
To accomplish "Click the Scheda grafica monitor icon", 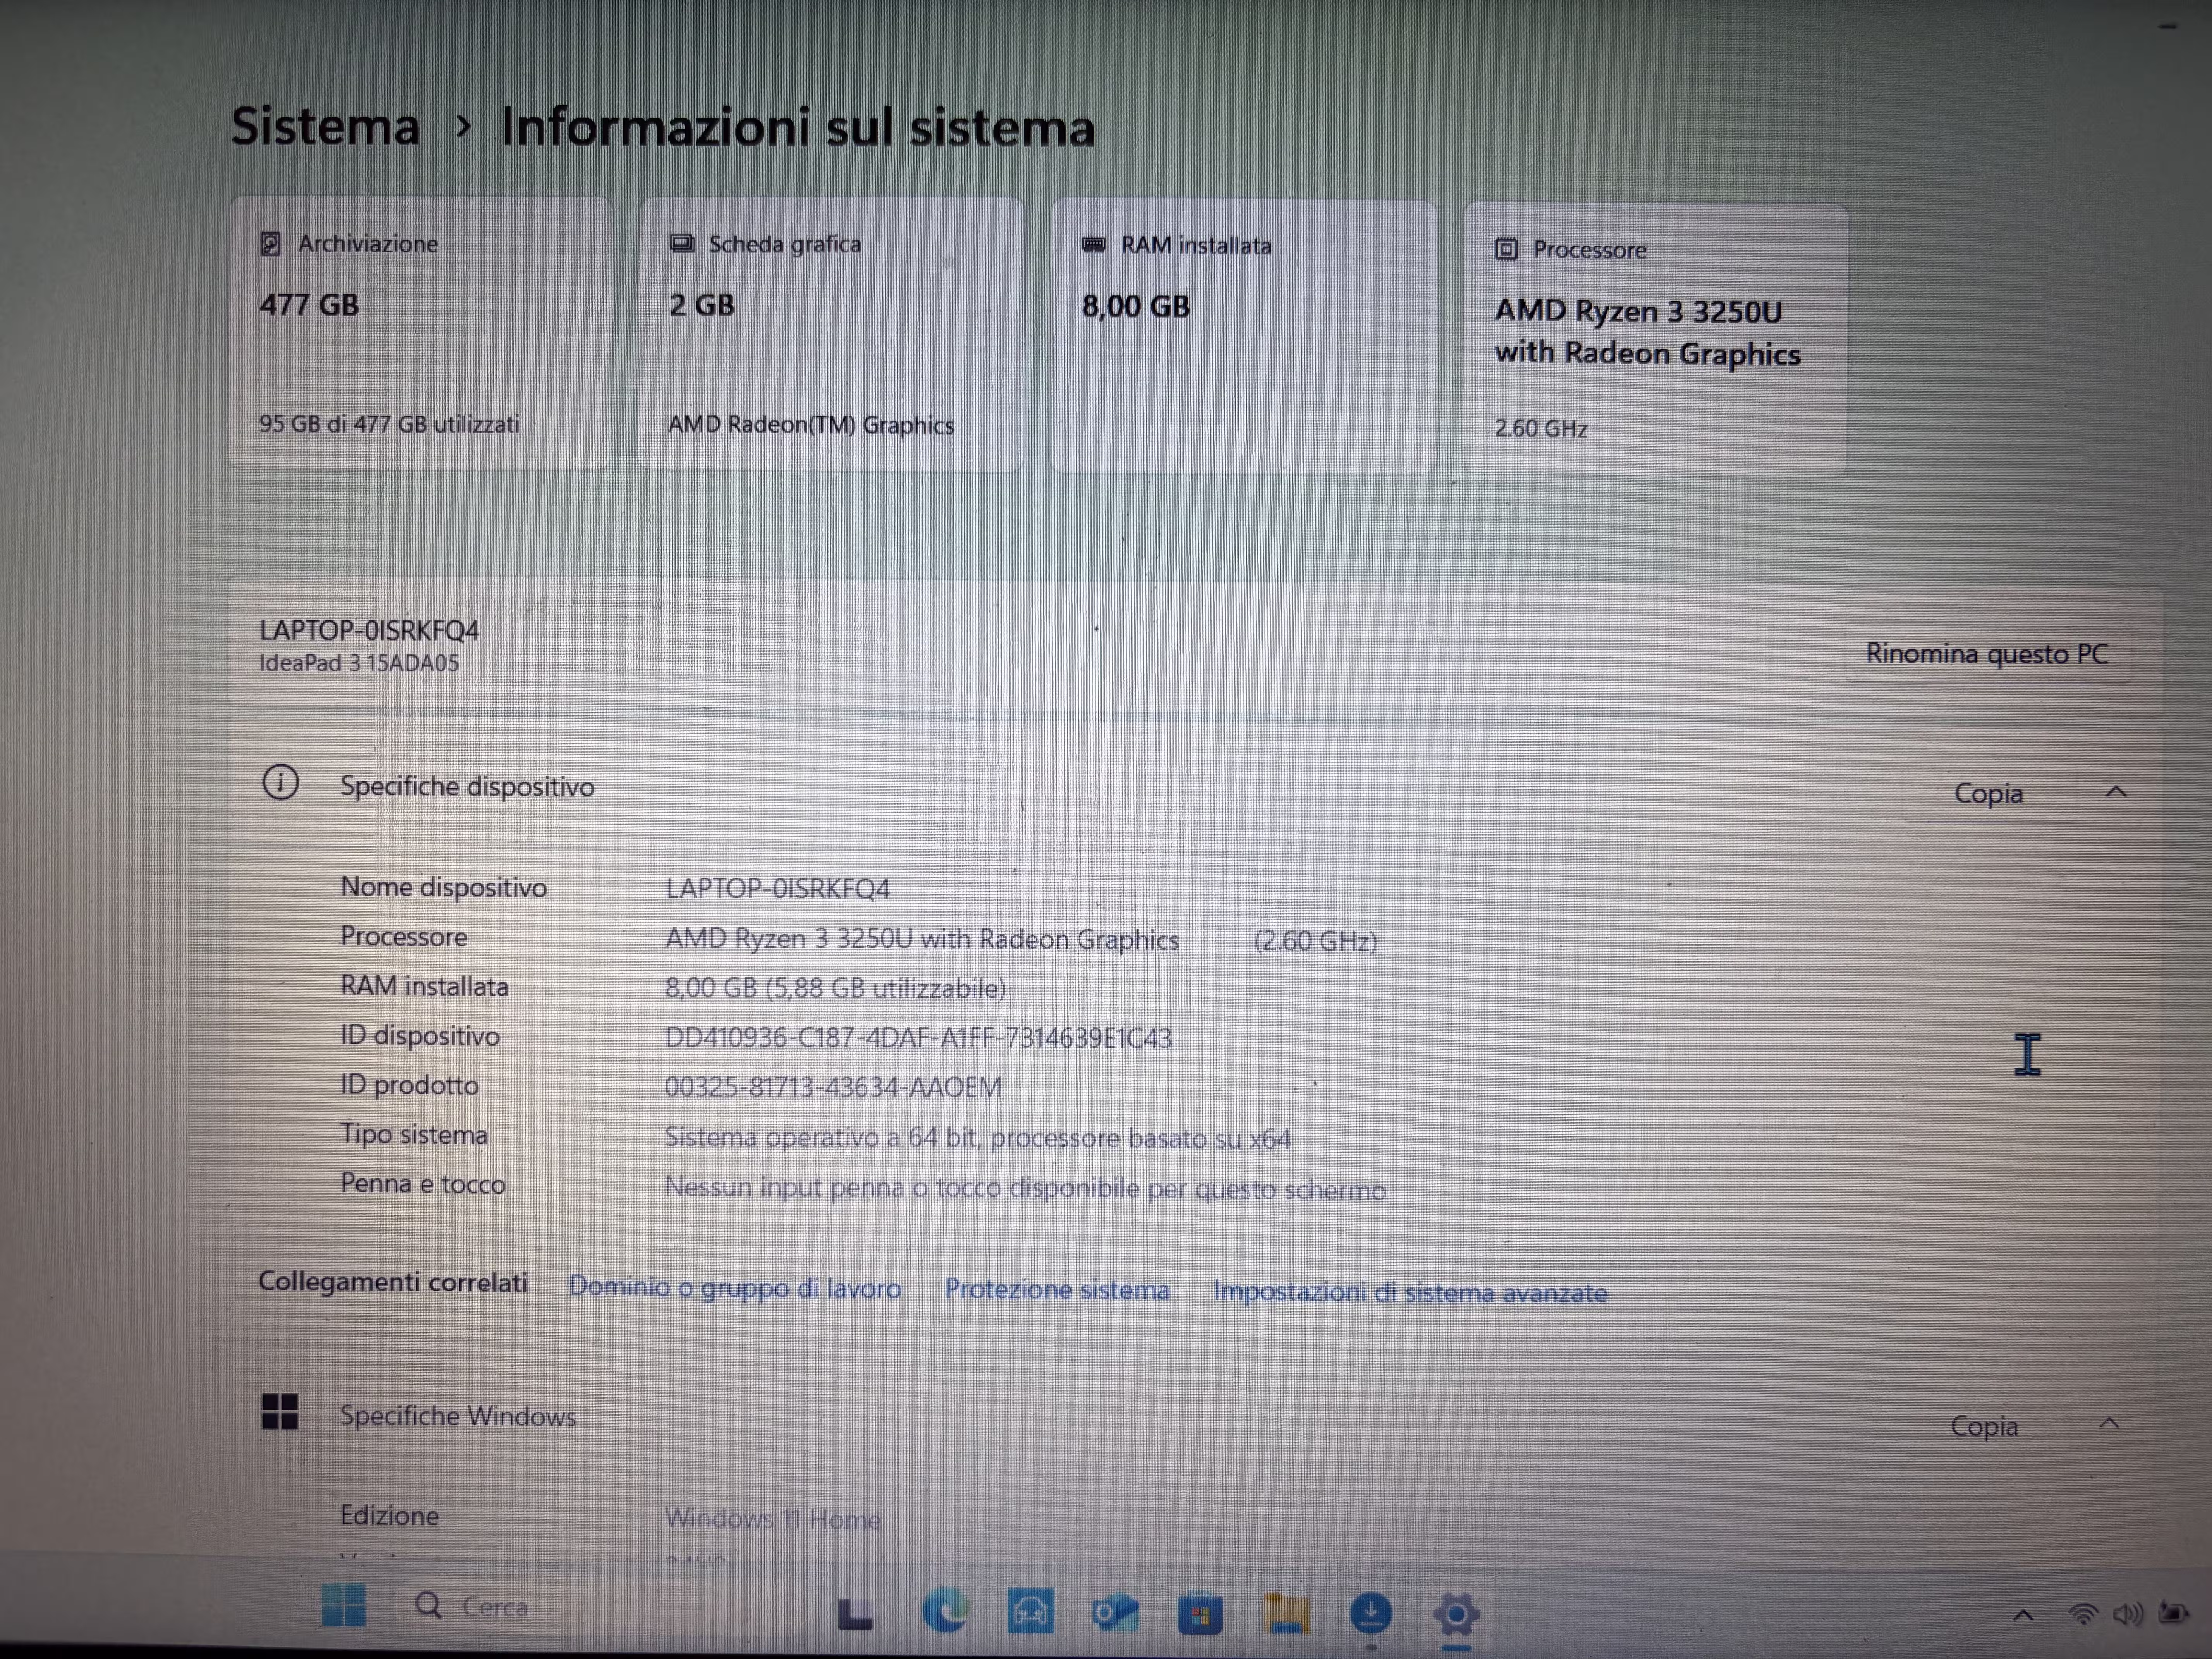I will point(682,244).
